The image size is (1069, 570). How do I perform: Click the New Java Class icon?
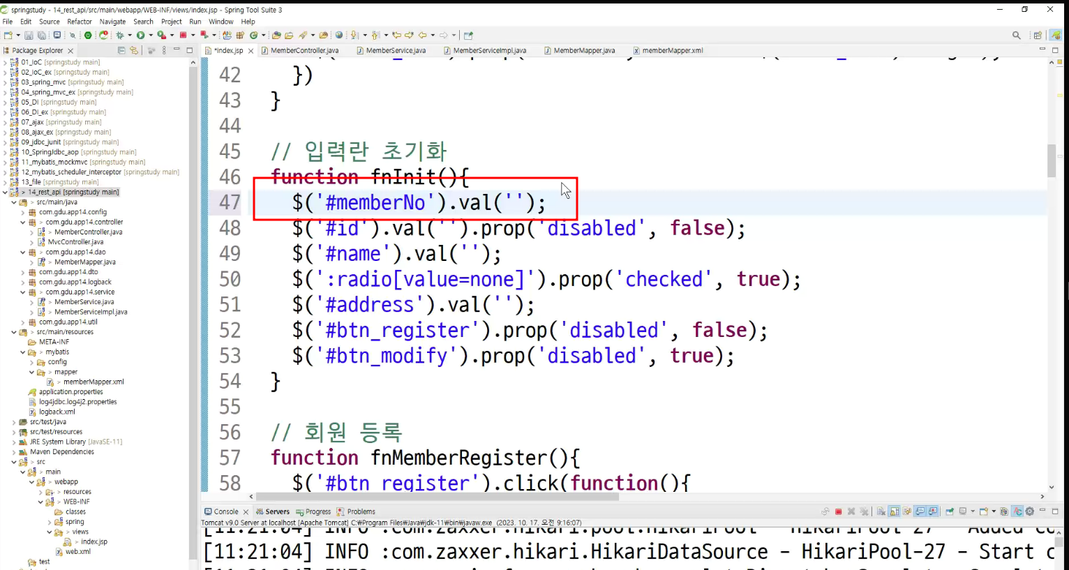coord(253,35)
